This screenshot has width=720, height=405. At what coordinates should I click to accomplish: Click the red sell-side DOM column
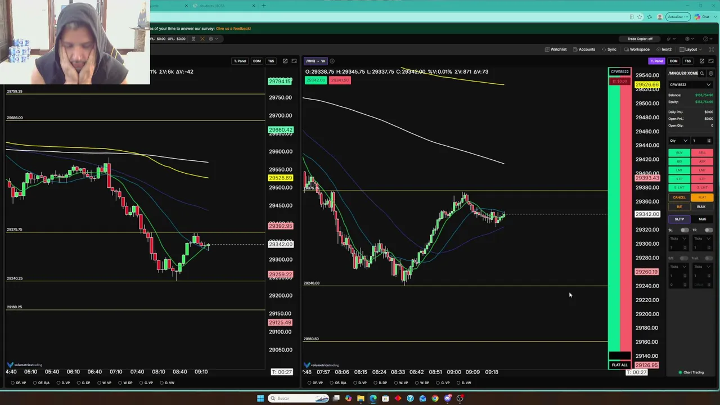625,219
